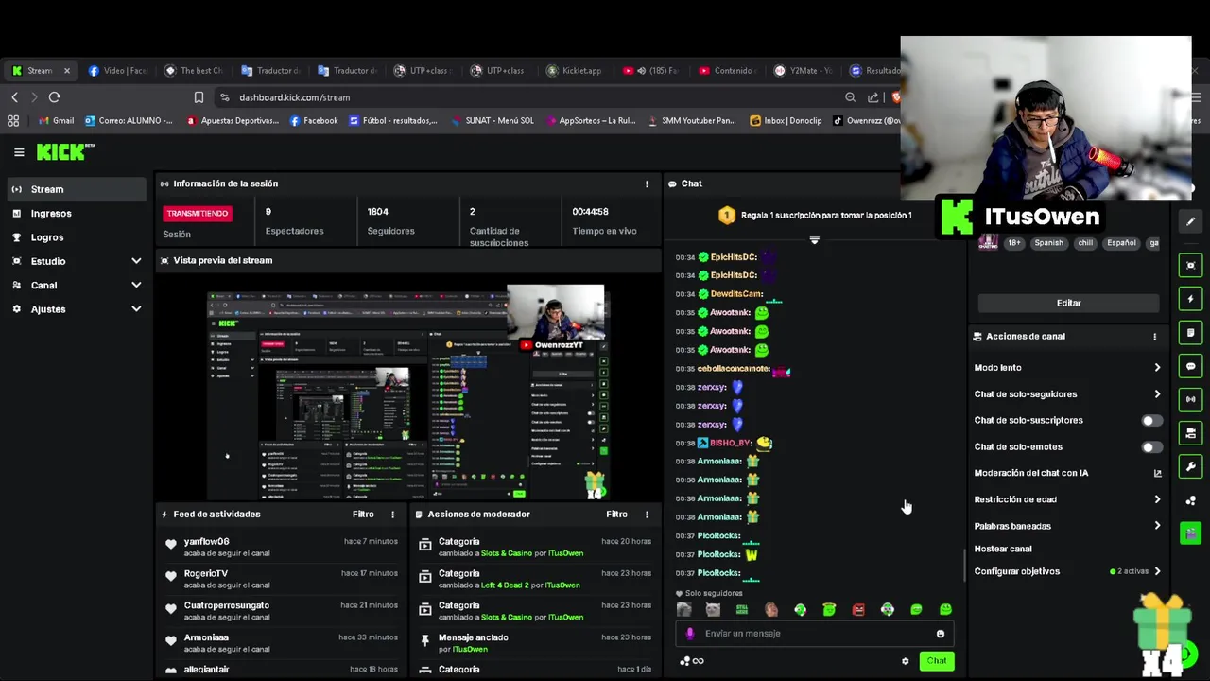This screenshot has height=681, width=1210.
Task: Click the green Chat send button
Action: pyautogui.click(x=936, y=661)
